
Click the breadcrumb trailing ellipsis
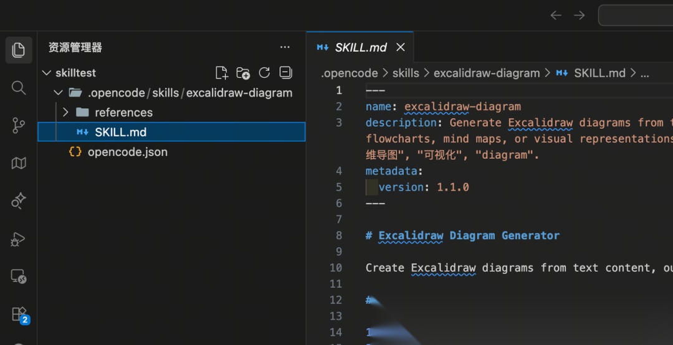coord(645,74)
